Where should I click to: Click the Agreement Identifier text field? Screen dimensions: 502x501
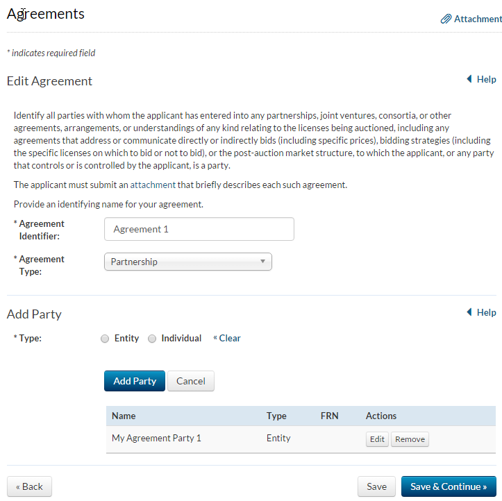point(199,229)
